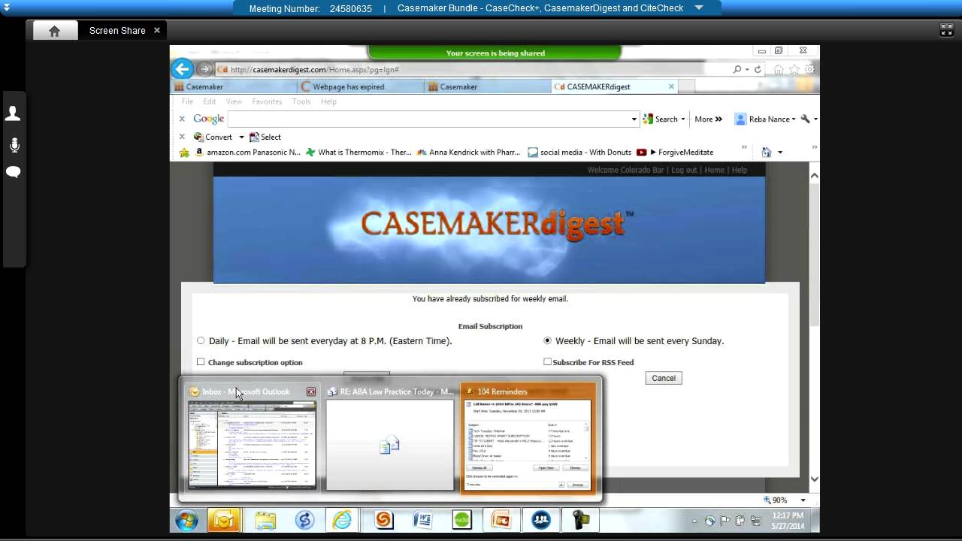The image size is (962, 541).
Task: Launch Internet Explorer from taskbar
Action: coord(343,520)
